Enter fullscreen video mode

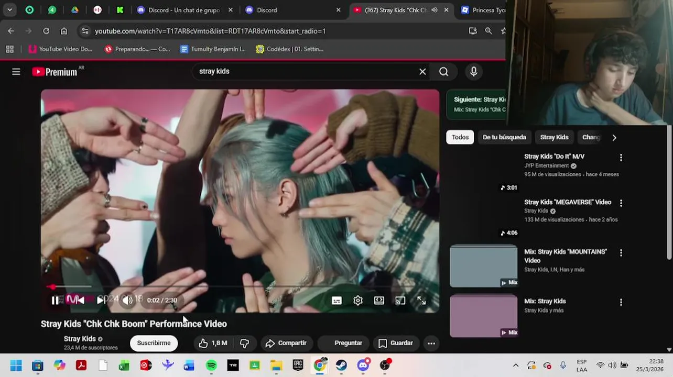[421, 301]
